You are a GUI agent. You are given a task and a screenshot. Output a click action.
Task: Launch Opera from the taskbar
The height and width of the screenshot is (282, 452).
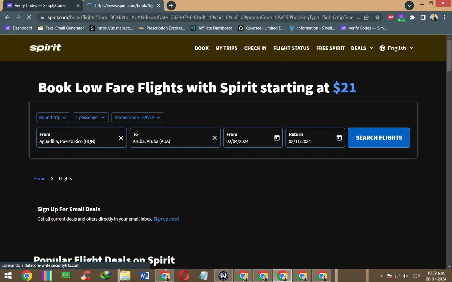[184, 276]
